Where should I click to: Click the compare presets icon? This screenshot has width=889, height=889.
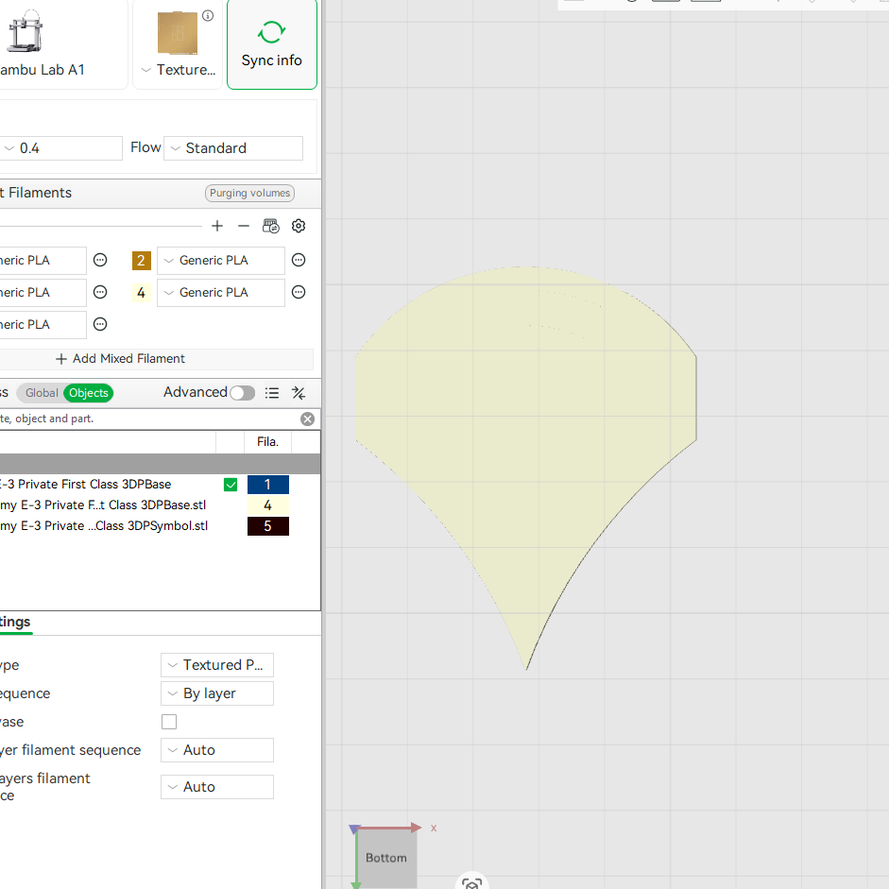(x=299, y=393)
